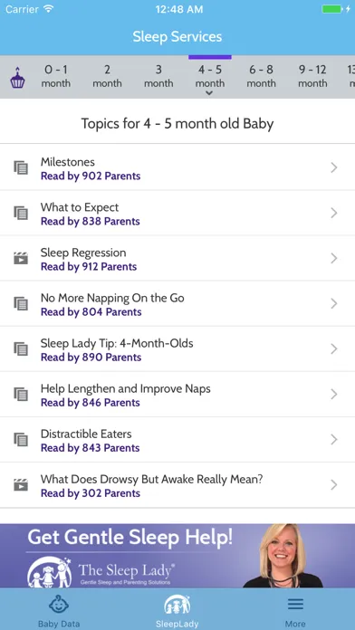
Task: Select the 9 - 12 month tab
Action: coord(312,76)
